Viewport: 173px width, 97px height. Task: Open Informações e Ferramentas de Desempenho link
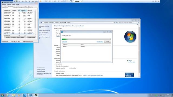[x=44, y=74]
